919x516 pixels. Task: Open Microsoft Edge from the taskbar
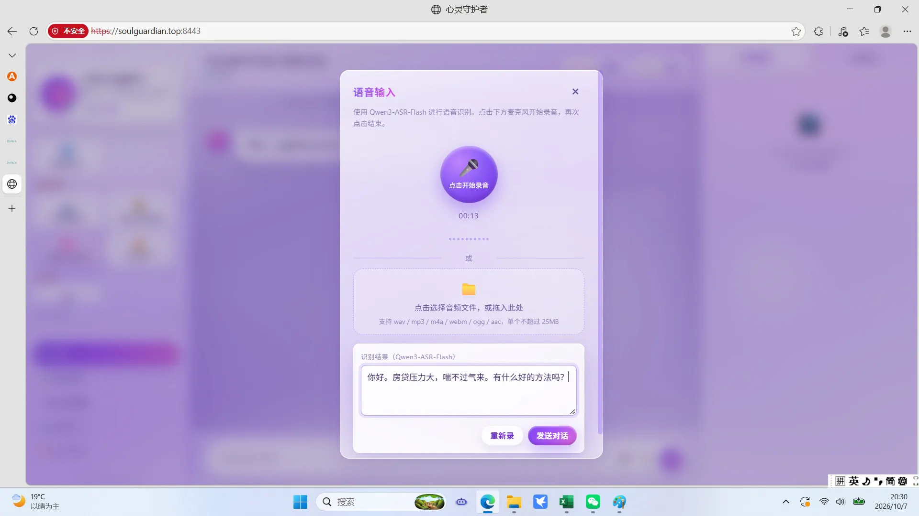(x=487, y=502)
